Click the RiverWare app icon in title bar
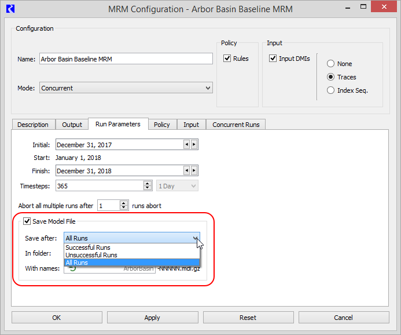Image resolution: width=401 pixels, height=335 pixels. tap(9, 9)
